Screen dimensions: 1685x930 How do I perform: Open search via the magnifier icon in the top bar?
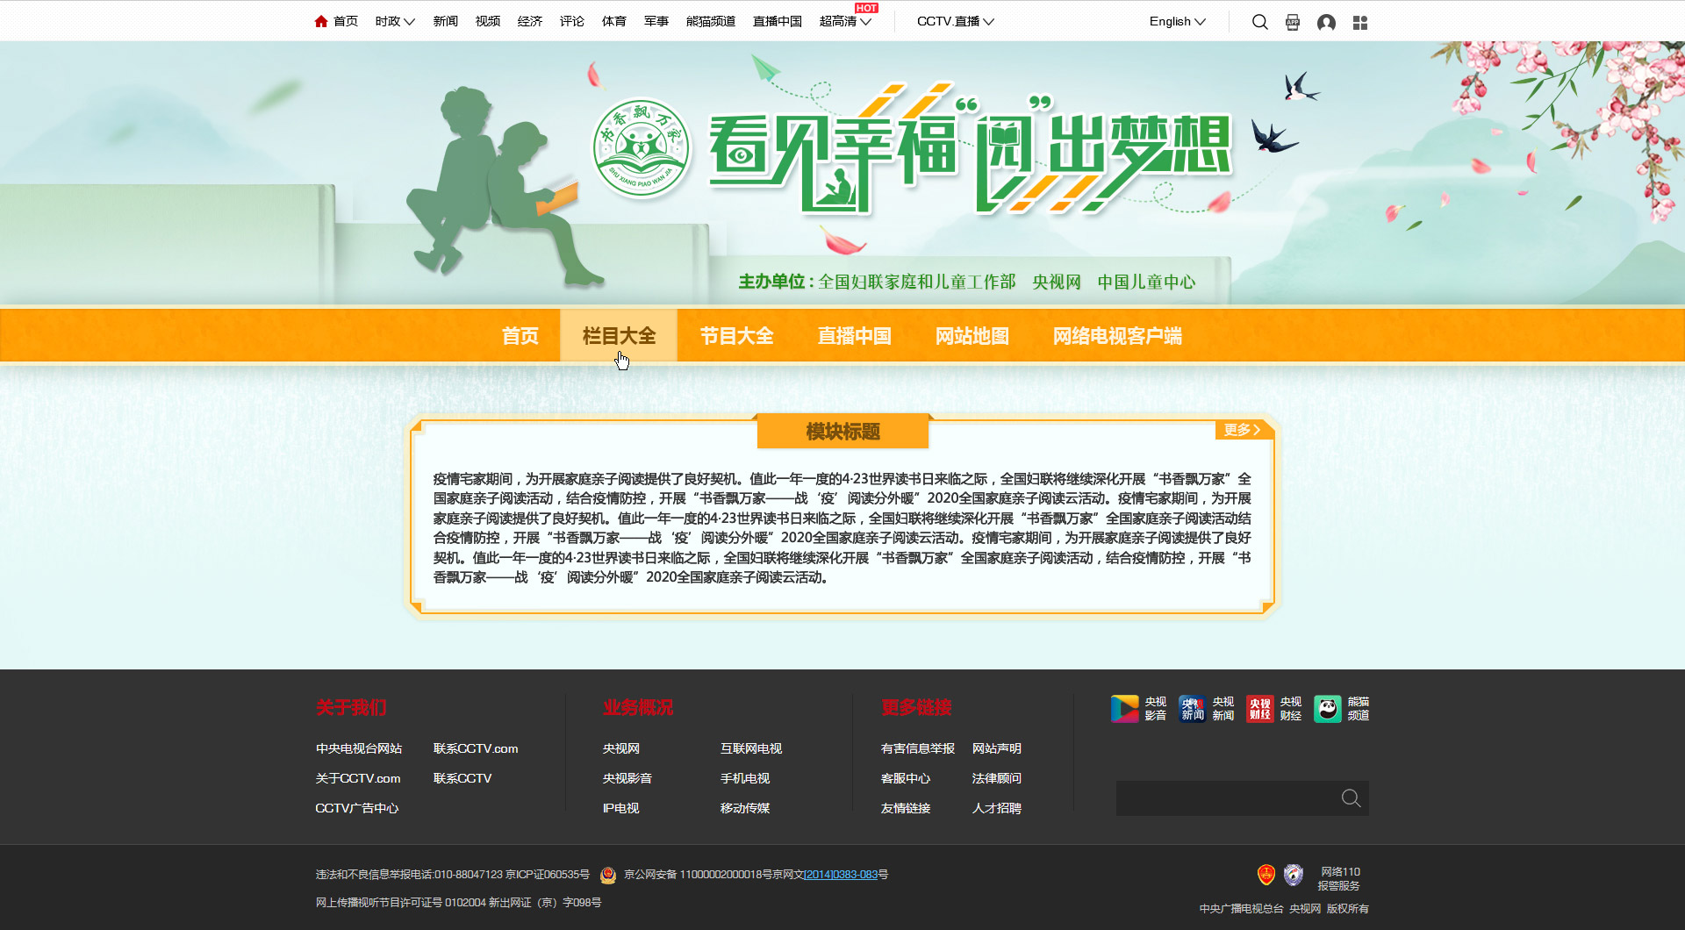click(x=1260, y=22)
